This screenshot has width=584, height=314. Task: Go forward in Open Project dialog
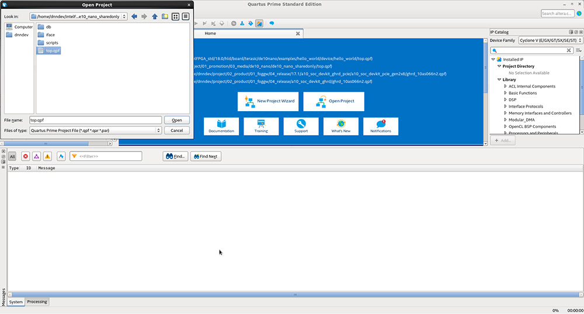[144, 16]
